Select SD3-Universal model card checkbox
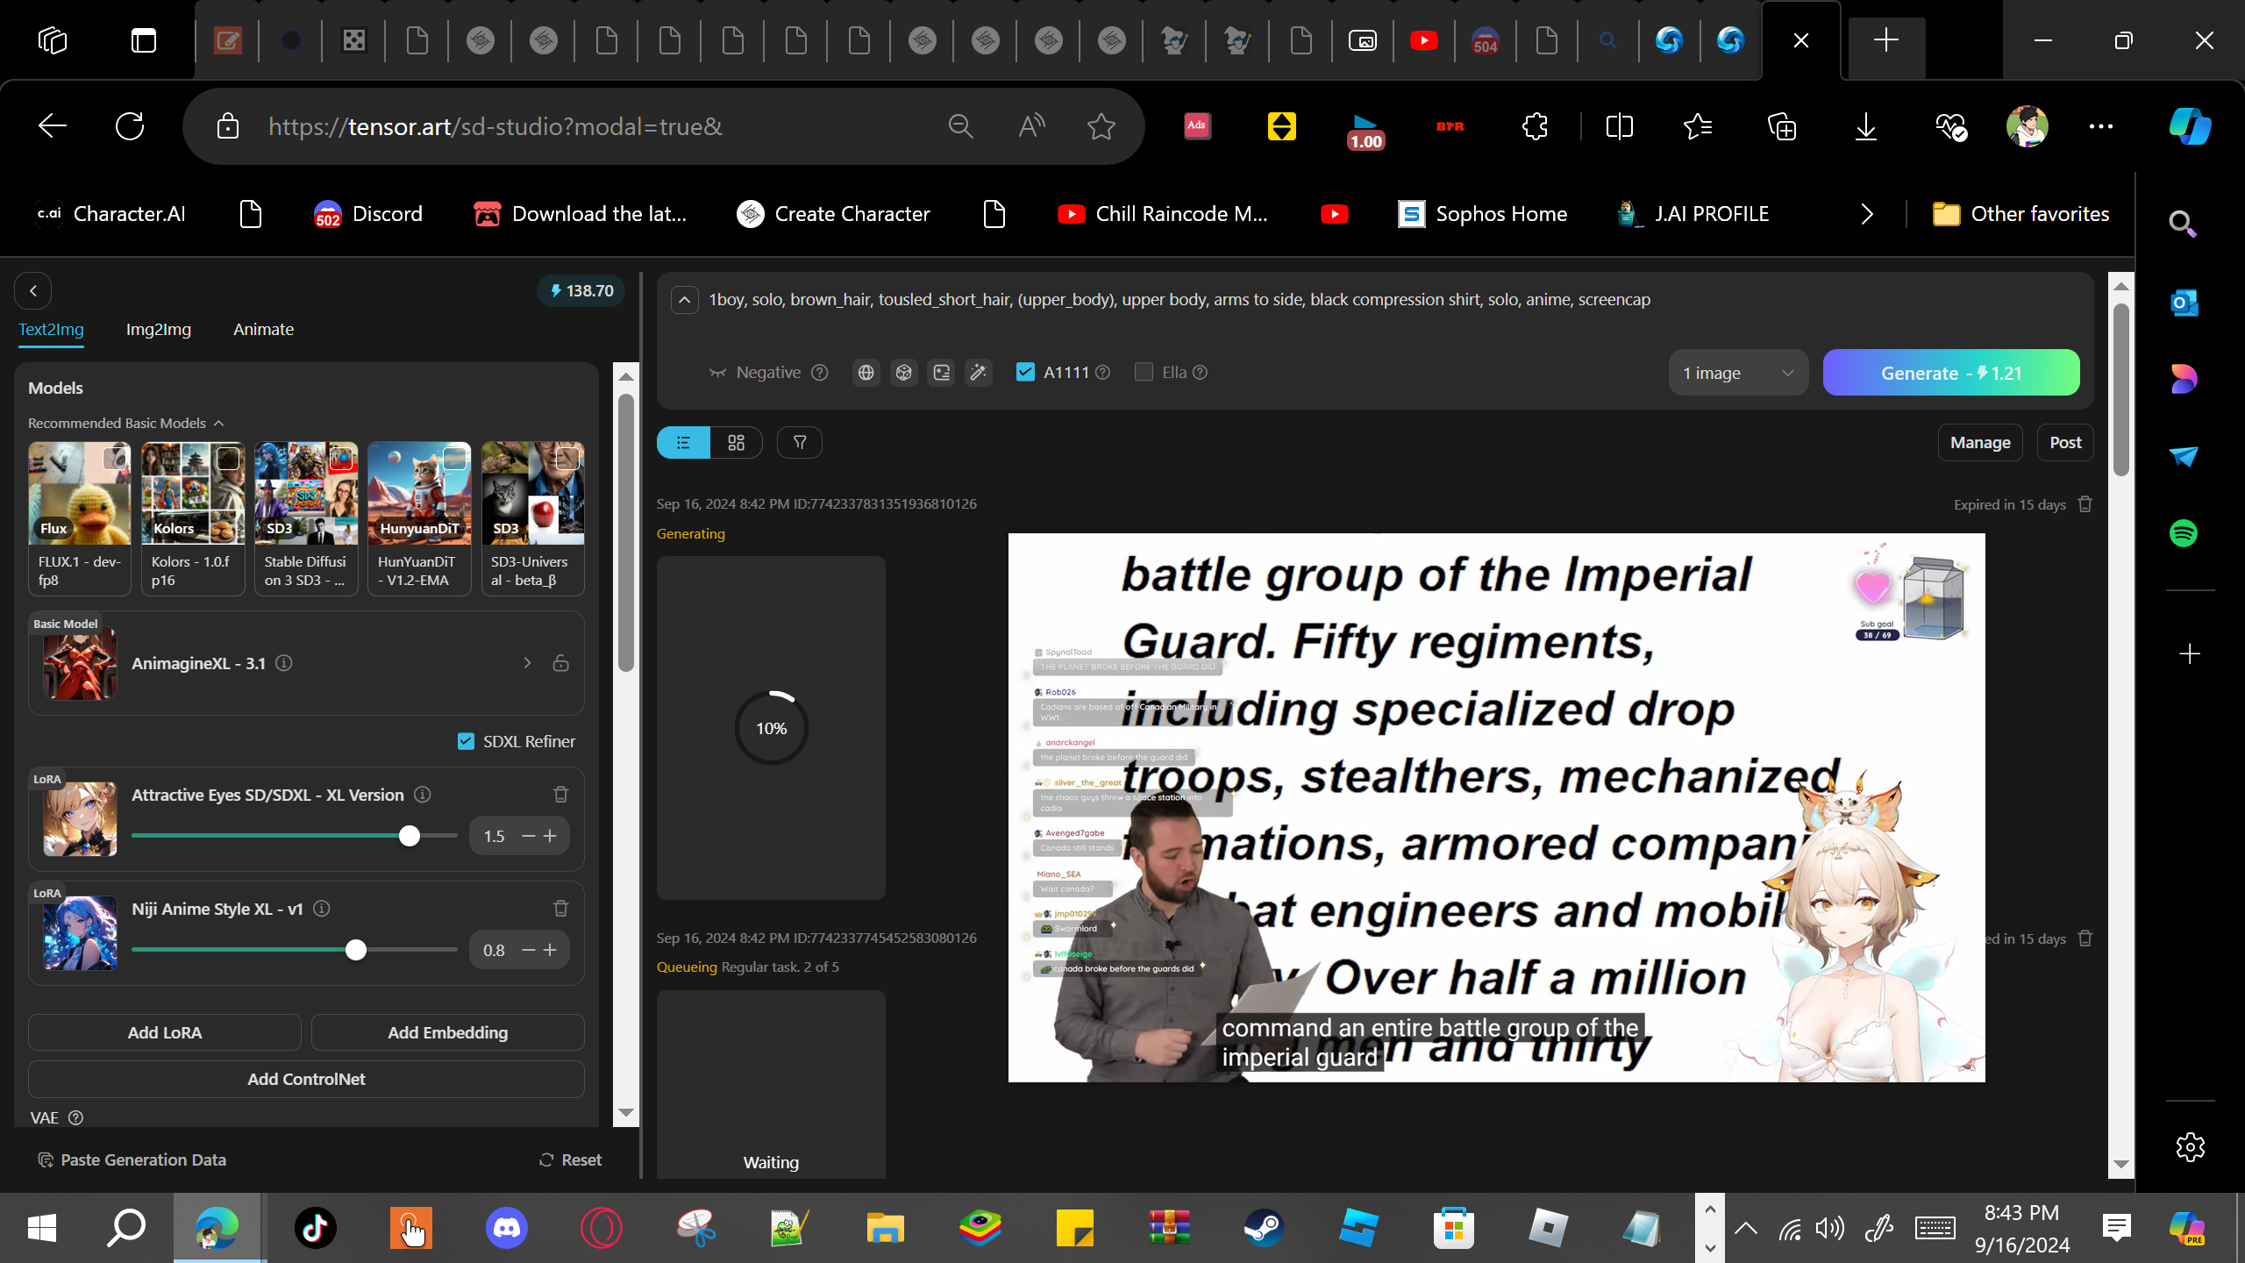Image resolution: width=2245 pixels, height=1263 pixels. [x=567, y=458]
